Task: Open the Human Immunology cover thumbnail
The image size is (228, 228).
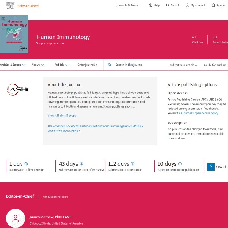Action: (x=14, y=34)
